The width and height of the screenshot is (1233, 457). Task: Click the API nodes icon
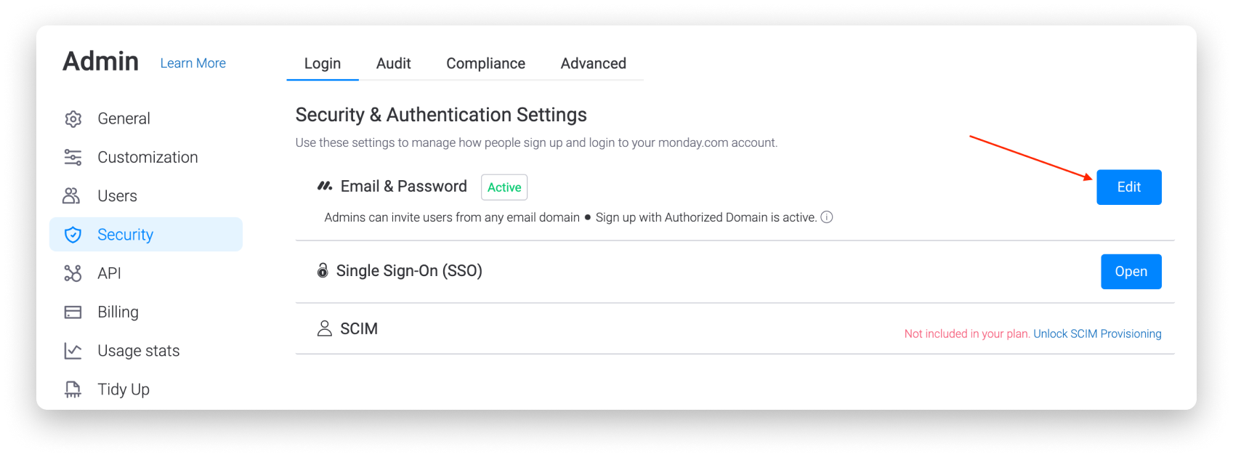pos(73,273)
